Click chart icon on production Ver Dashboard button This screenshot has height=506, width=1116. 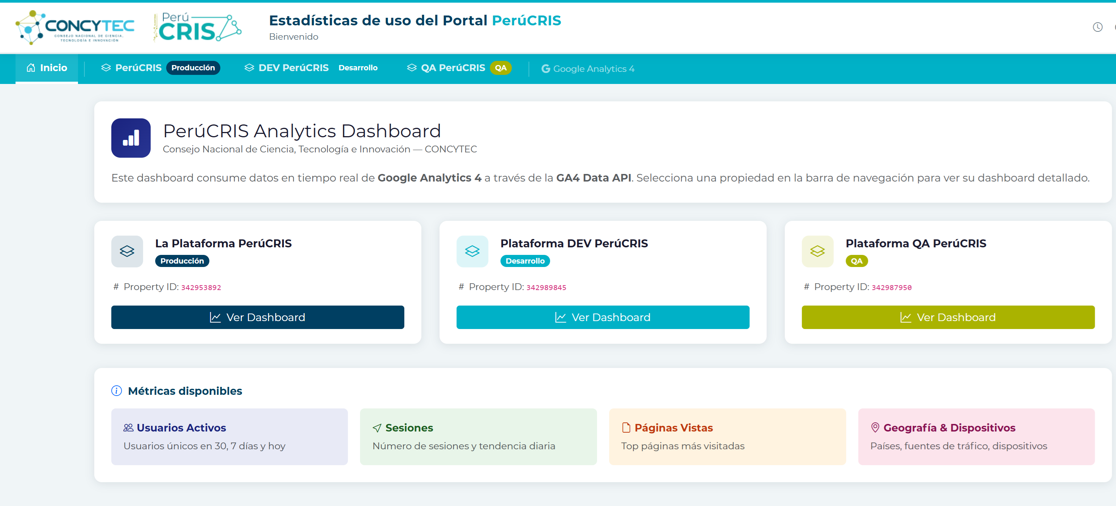215,318
